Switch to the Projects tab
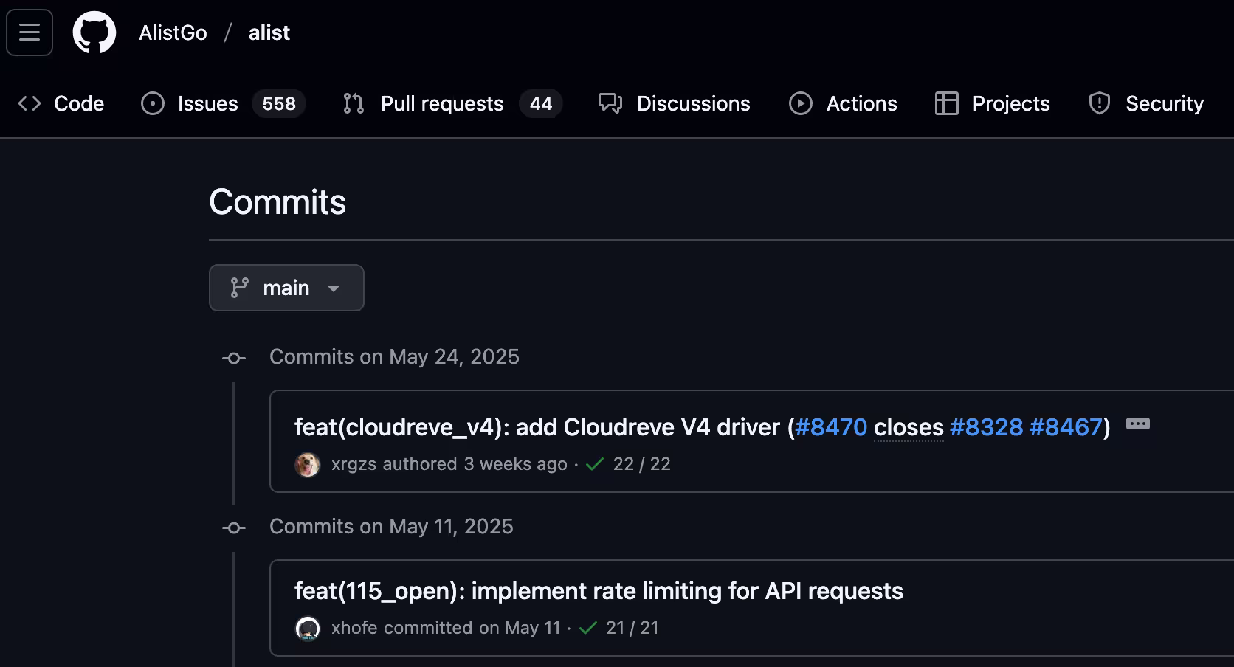Screen dimensions: 1234x667 point(992,103)
